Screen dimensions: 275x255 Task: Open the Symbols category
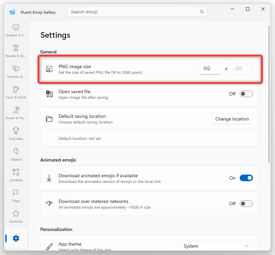(x=16, y=175)
